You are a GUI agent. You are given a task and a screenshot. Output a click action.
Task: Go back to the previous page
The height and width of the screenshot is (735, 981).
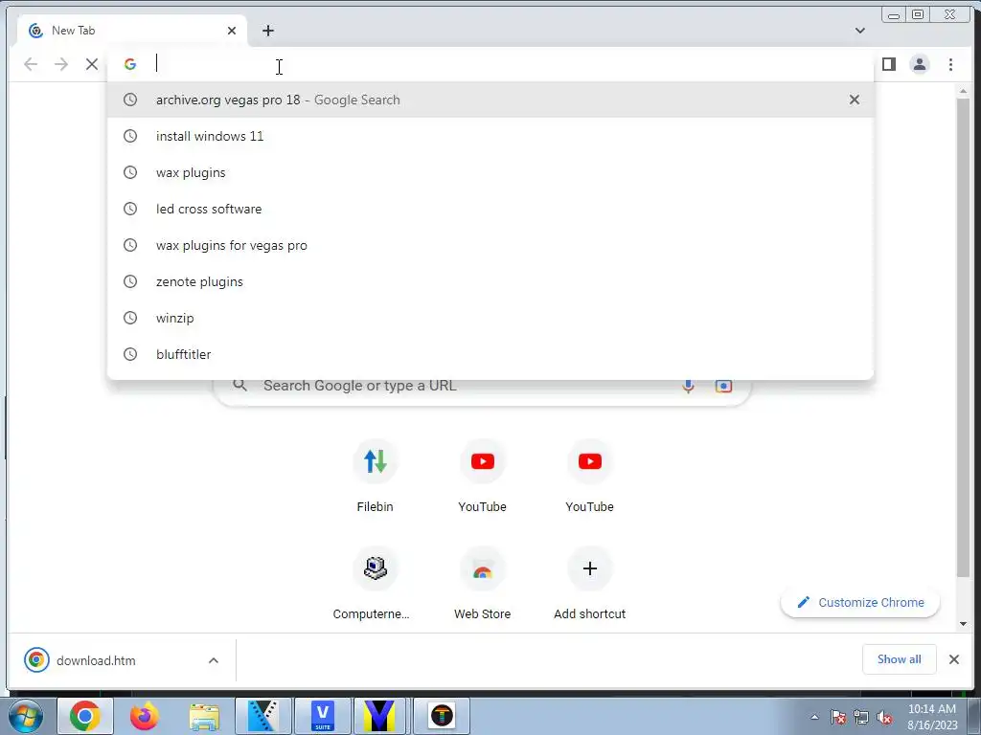[x=31, y=64]
